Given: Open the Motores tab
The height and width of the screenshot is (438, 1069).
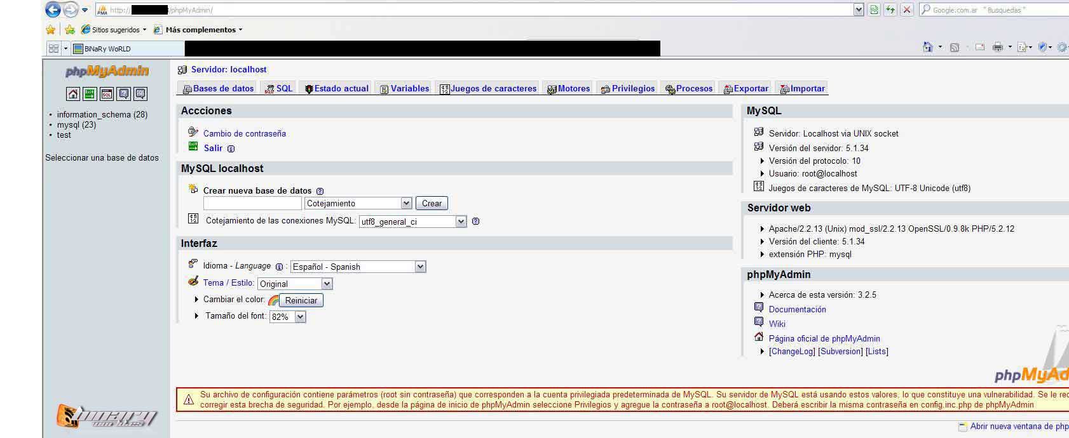Looking at the screenshot, I should [569, 88].
